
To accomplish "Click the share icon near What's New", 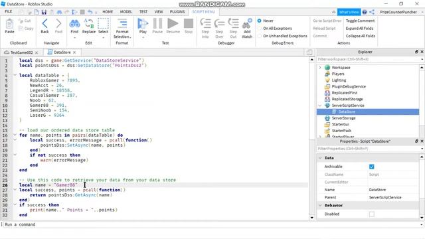I will (372, 12).
